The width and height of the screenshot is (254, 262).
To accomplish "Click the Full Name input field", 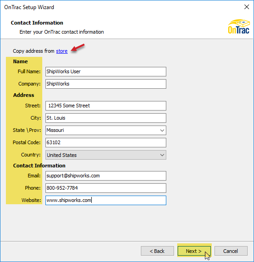I will coord(106,72).
